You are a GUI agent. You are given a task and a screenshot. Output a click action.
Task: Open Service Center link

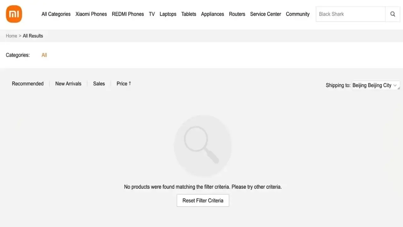[265, 14]
